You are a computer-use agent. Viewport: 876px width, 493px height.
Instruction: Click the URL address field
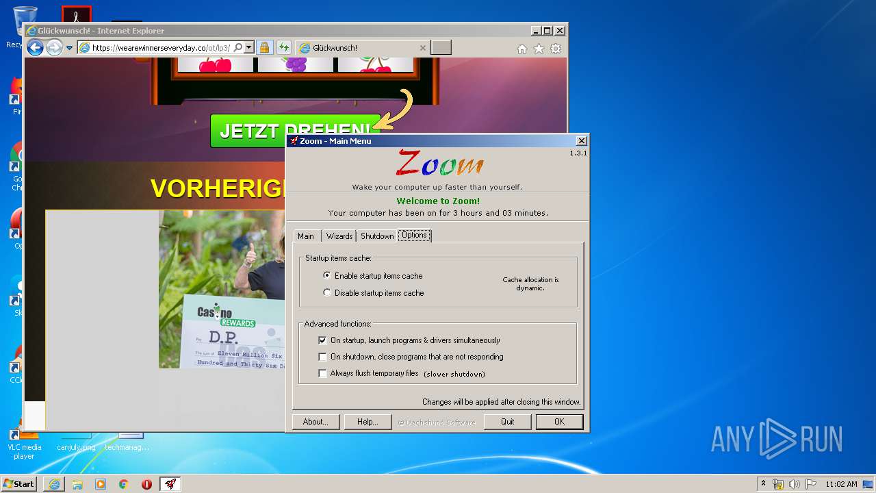coord(160,48)
